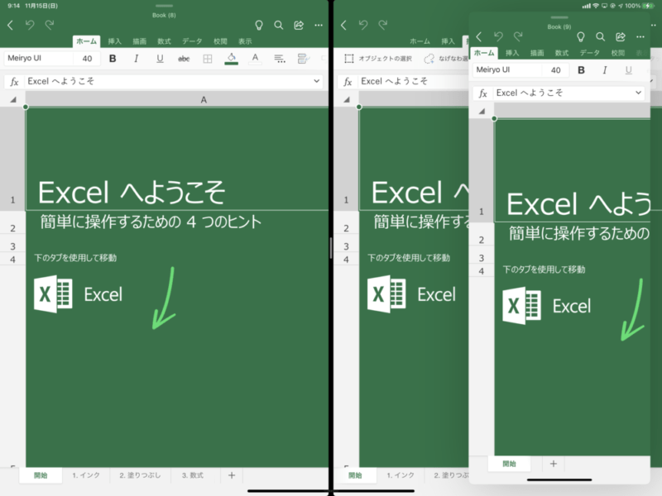Viewport: 662px width, 496px height.
Task: Open ホーム tab in middle window
Action: [420, 41]
